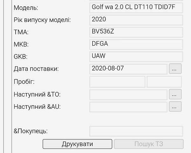Click the Модель field with Golf text
Viewport: 191px width, 153px height.
coord(136,7)
